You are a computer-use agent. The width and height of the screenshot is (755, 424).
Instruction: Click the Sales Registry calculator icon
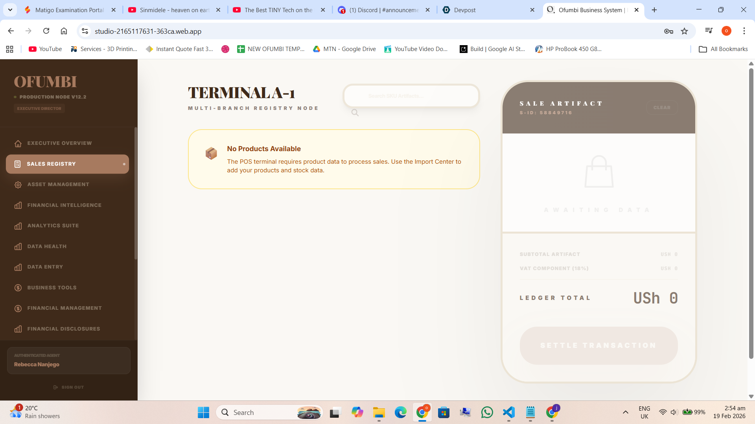pos(17,164)
